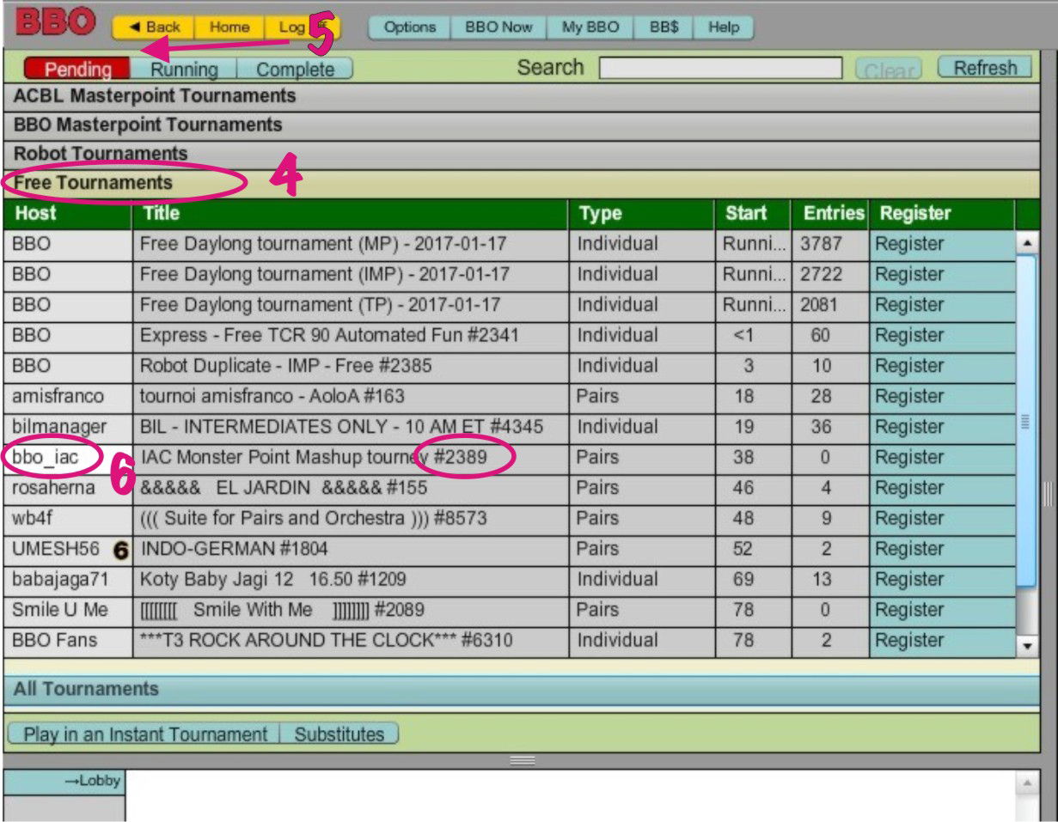Select host UMESH56

coord(68,549)
